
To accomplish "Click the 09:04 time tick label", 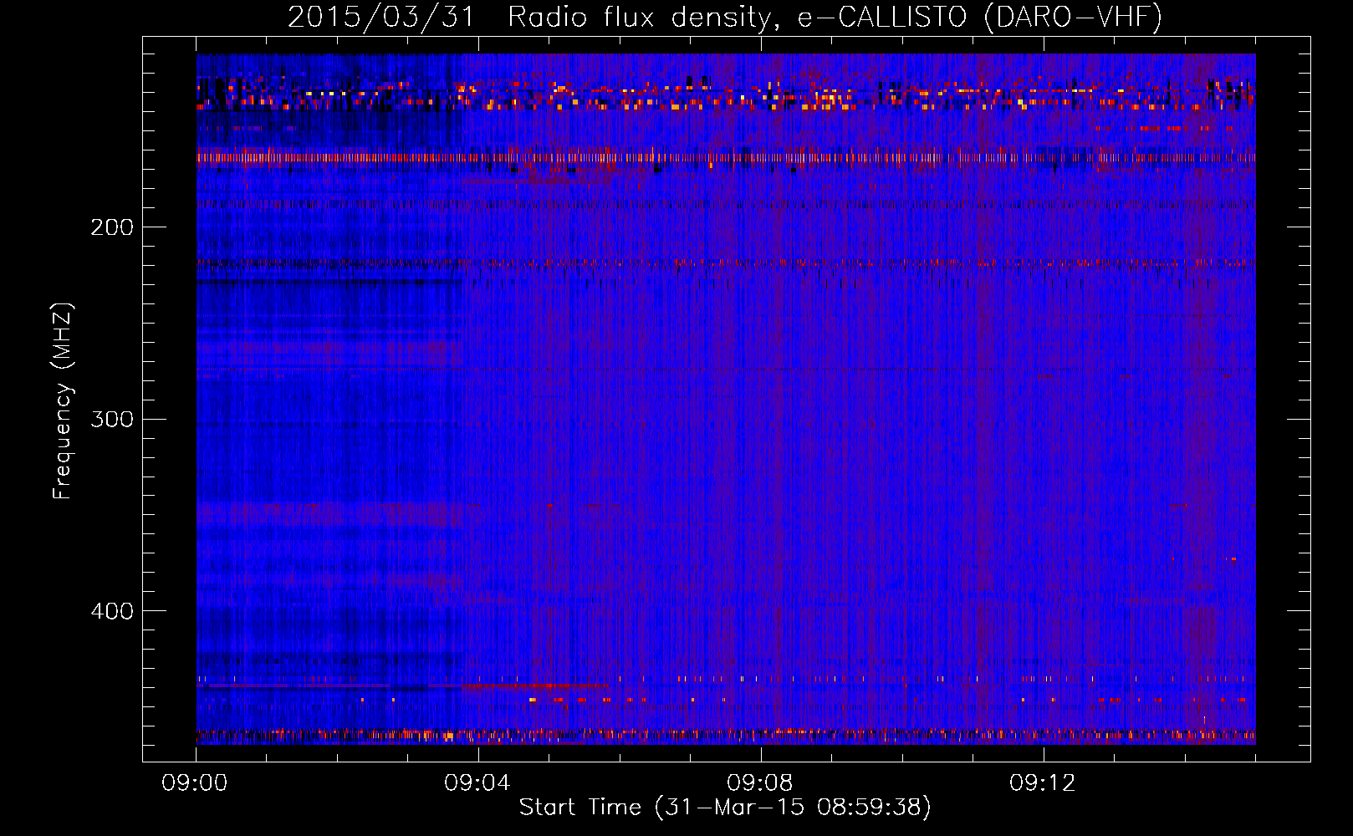I will (x=477, y=783).
